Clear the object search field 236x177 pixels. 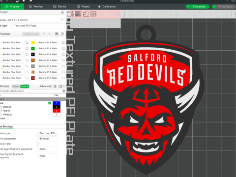point(64,91)
